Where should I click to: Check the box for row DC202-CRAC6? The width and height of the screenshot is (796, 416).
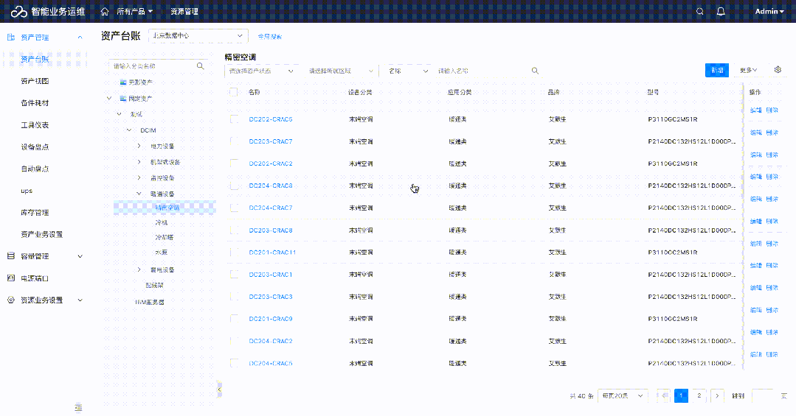[x=234, y=119]
